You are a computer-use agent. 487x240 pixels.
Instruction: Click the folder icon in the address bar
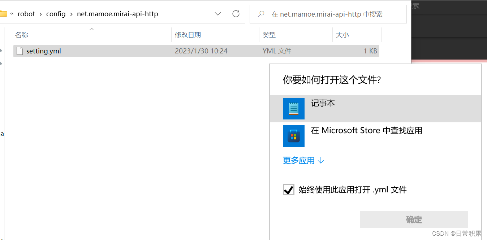point(3,14)
